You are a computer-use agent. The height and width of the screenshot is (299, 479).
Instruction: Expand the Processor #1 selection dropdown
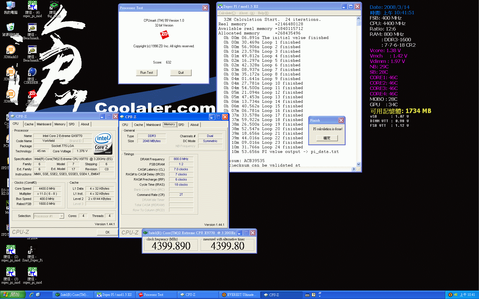(x=62, y=216)
